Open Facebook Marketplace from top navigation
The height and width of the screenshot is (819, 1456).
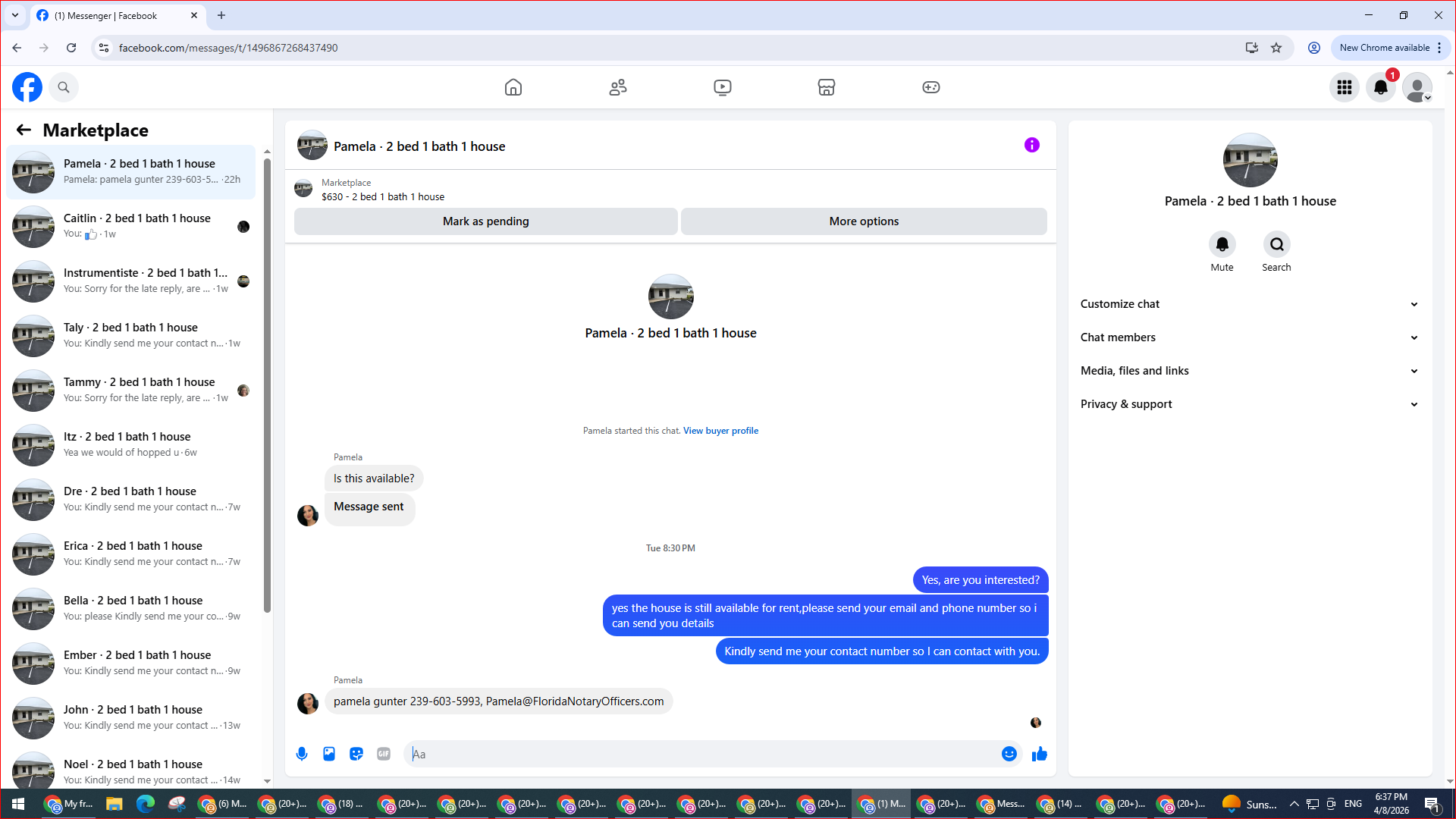pos(827,87)
